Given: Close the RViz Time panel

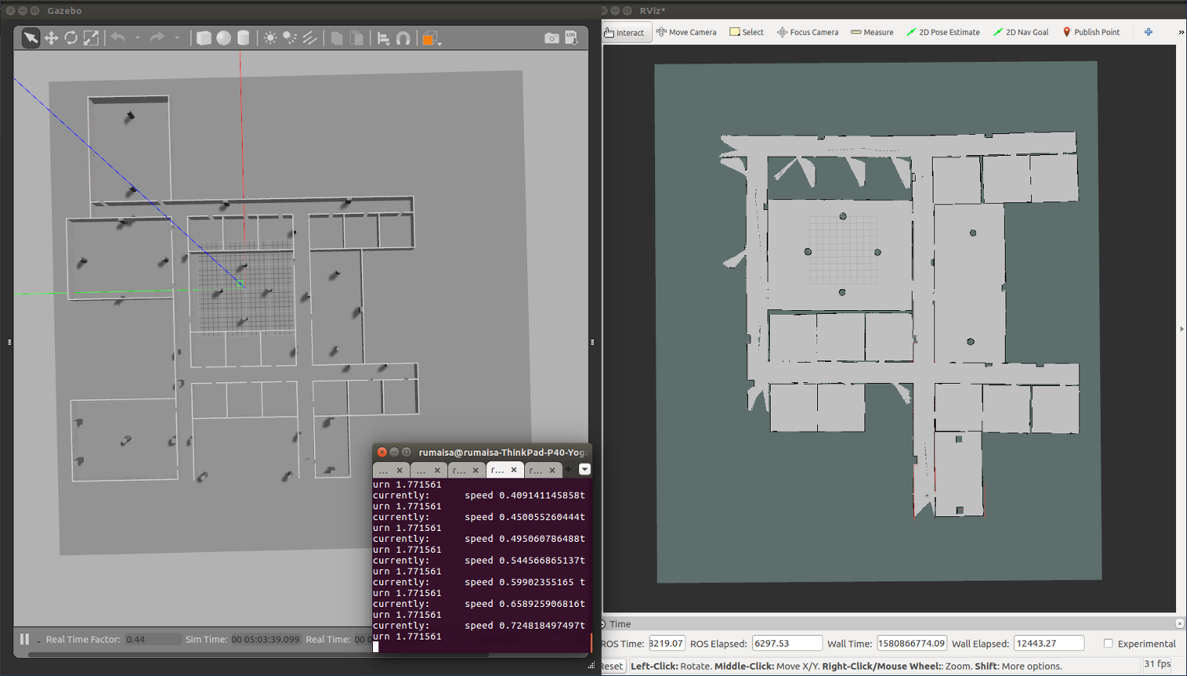Looking at the screenshot, I should pos(1179,623).
